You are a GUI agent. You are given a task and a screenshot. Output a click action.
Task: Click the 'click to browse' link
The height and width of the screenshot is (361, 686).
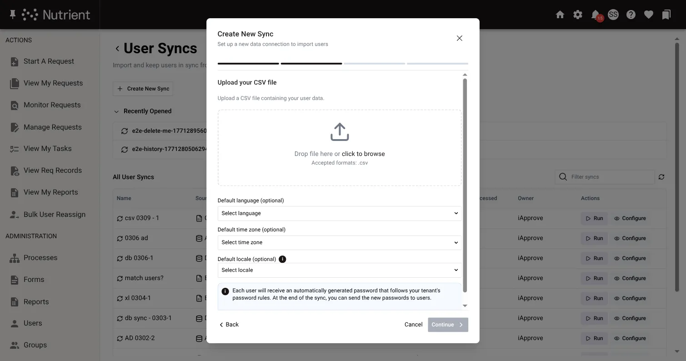pos(363,154)
